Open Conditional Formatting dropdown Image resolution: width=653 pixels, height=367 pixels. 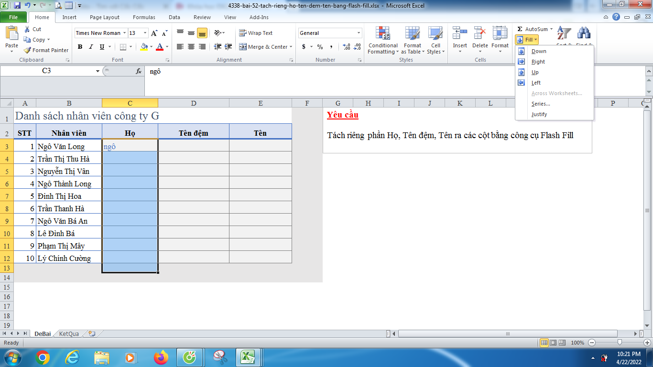click(383, 40)
